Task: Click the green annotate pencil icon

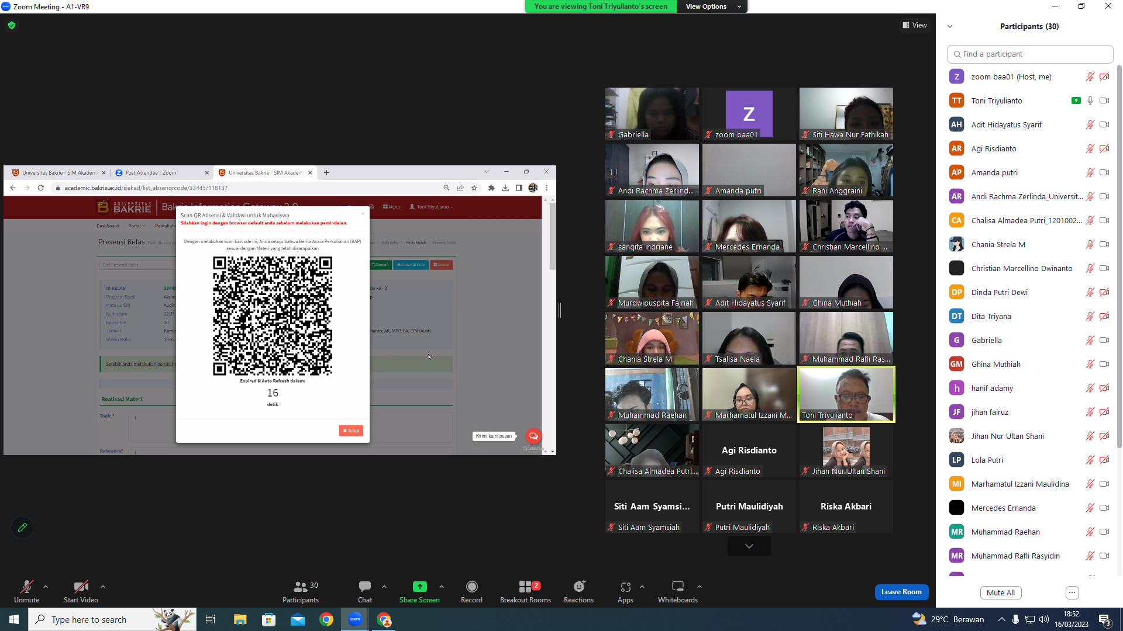Action: tap(22, 528)
